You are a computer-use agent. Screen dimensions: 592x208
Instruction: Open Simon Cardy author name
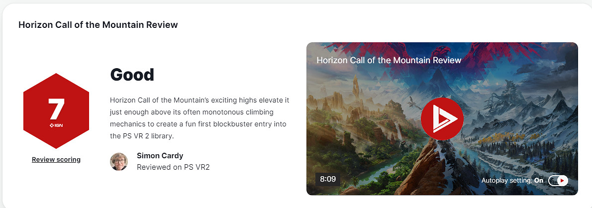coord(160,156)
